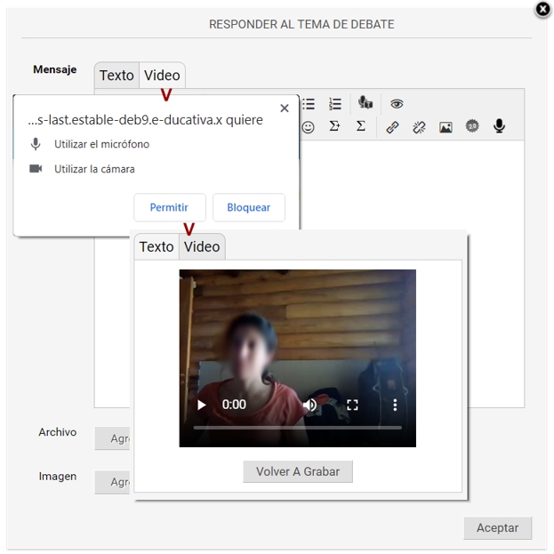Toggle the eye preview icon
This screenshot has width=554, height=554.
coord(397,104)
